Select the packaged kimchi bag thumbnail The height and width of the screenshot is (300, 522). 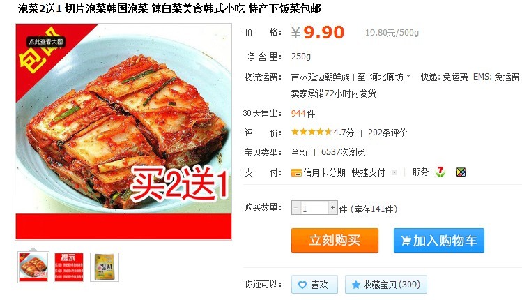coord(105,267)
